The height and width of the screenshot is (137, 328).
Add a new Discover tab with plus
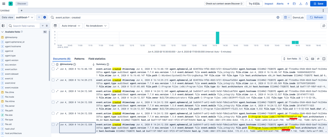pos(21,10)
